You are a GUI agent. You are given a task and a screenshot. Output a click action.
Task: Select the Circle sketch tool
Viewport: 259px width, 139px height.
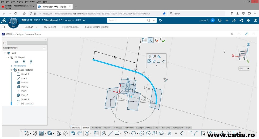pos(134,133)
